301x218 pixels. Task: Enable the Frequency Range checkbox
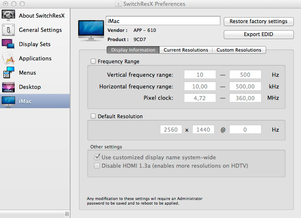pyautogui.click(x=93, y=61)
